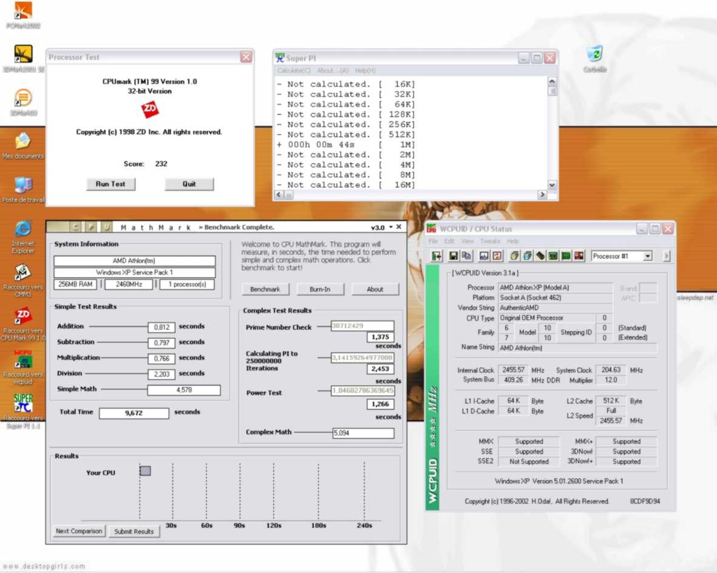Click the exit icon in WCPUID toolbar

437,256
